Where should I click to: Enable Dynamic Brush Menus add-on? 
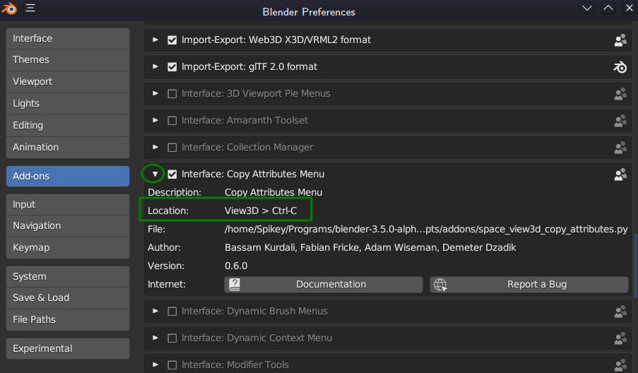[172, 311]
